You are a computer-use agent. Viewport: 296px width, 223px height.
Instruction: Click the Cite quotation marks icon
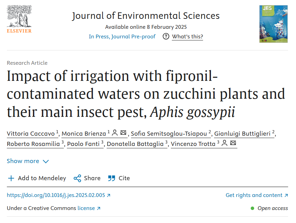pos(111,178)
